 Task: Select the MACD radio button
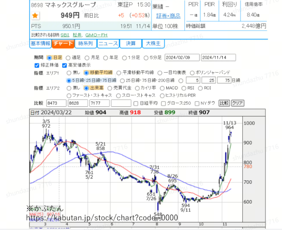tap(162, 88)
